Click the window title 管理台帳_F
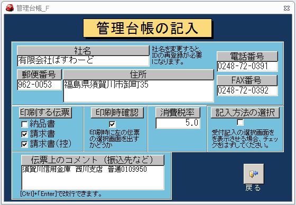The height and width of the screenshot is (205, 296). click(33, 8)
